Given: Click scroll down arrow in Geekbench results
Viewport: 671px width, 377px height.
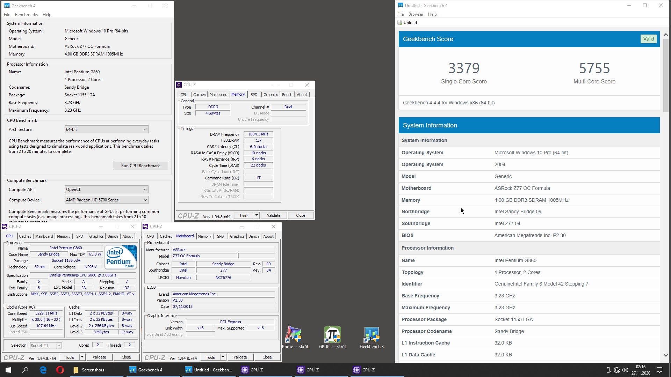Looking at the screenshot, I should coord(666,355).
